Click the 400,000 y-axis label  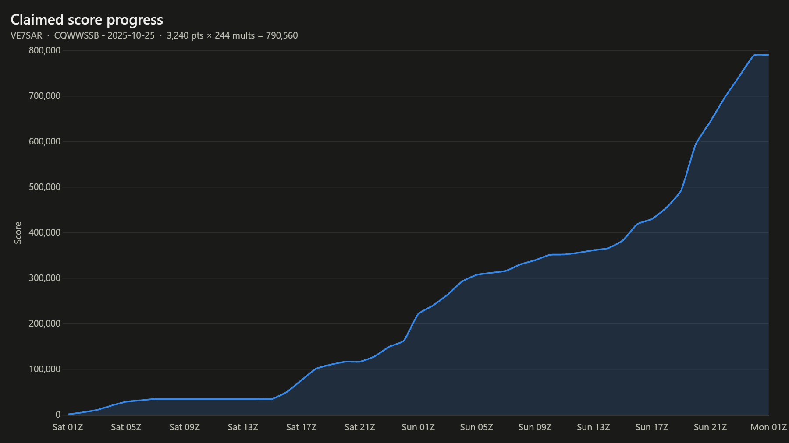tap(45, 232)
